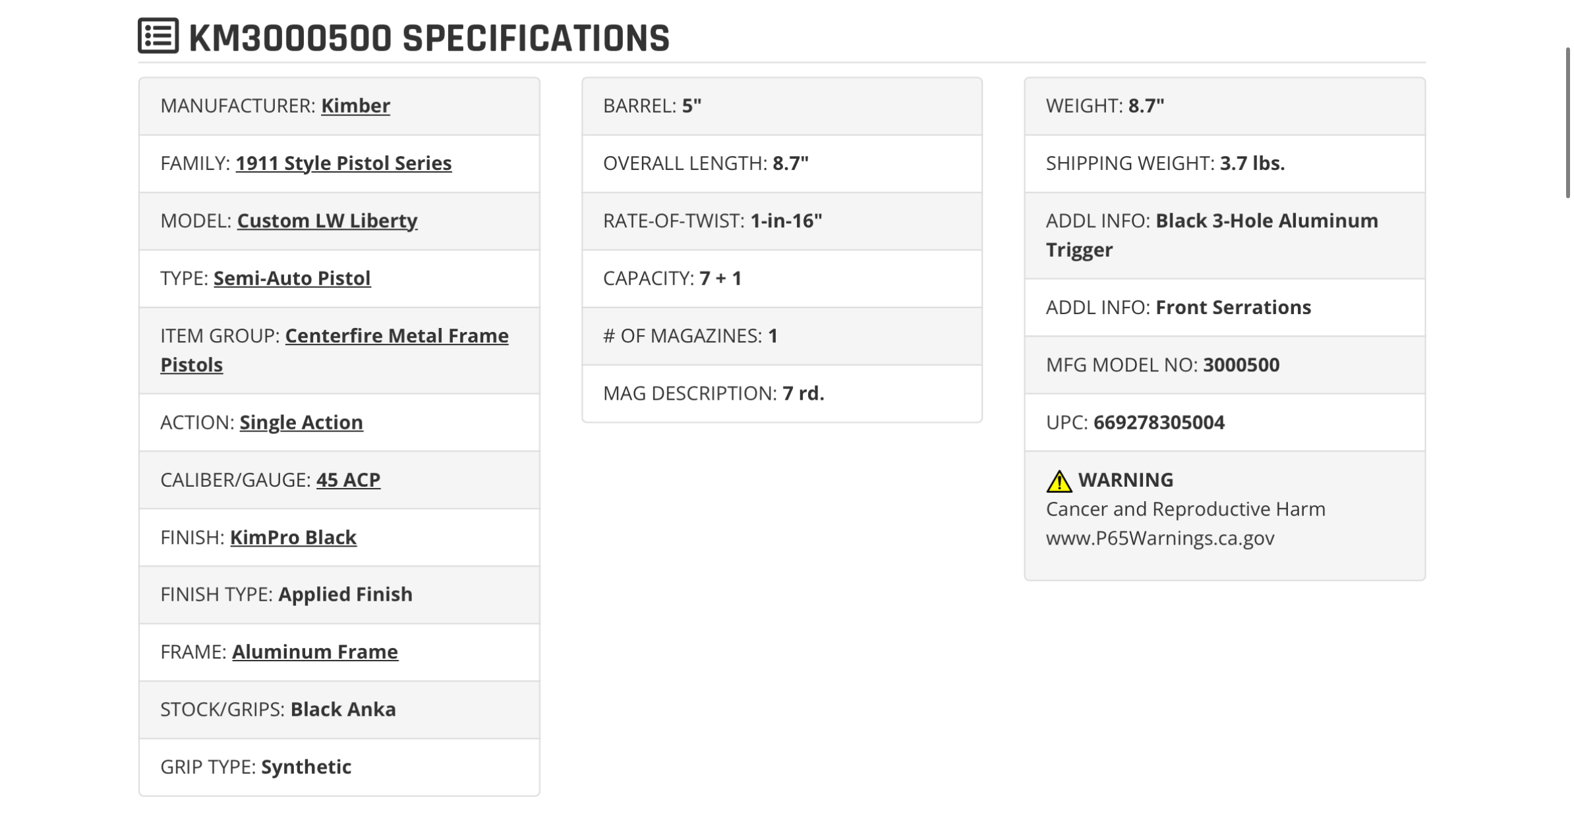This screenshot has height=816, width=1574.
Task: Click the Single Action link
Action: click(301, 422)
